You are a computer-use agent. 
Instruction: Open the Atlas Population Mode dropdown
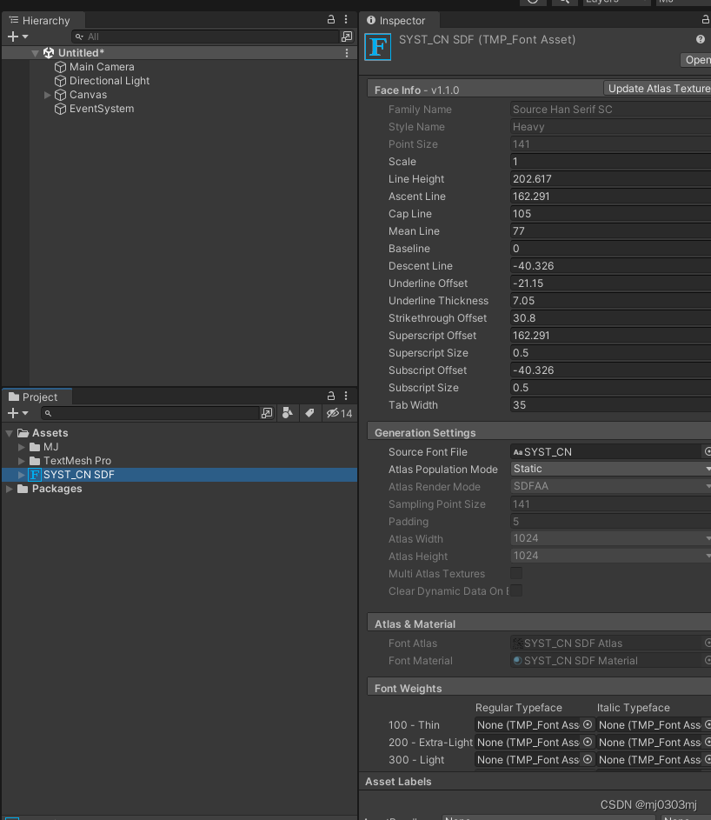coord(608,470)
